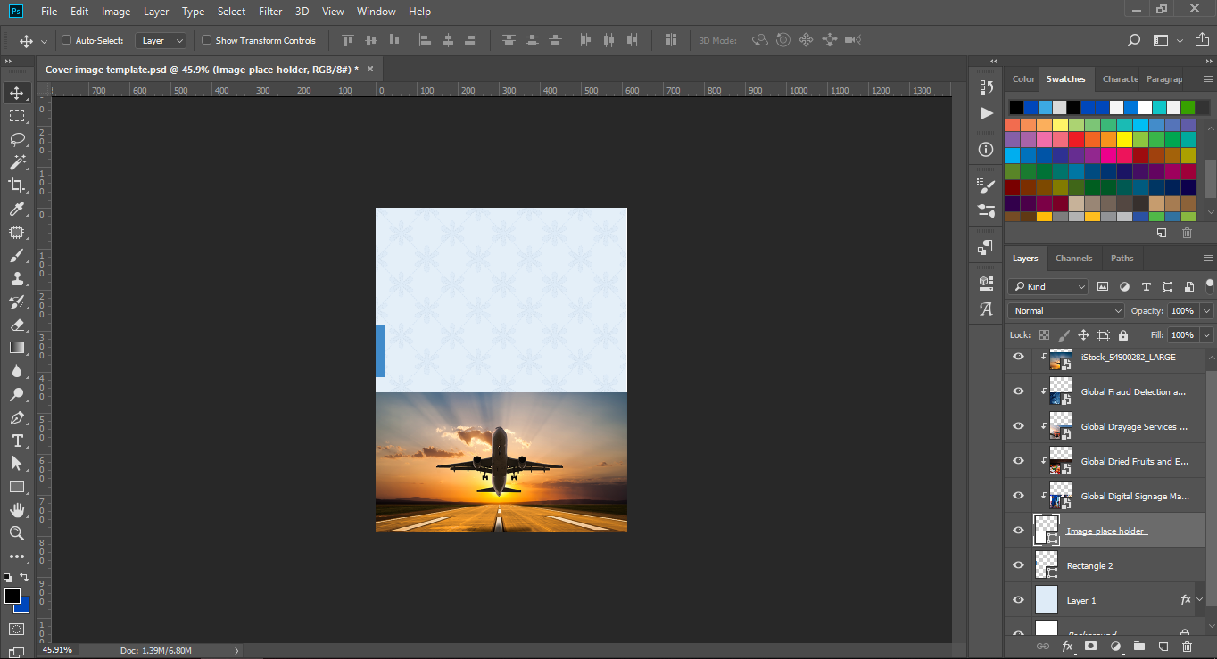The image size is (1217, 659).
Task: Enable Show Transform Controls
Action: coord(205,40)
